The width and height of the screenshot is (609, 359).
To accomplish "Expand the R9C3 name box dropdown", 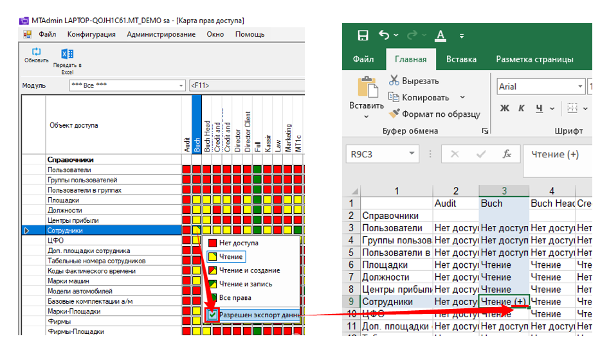I will point(413,154).
